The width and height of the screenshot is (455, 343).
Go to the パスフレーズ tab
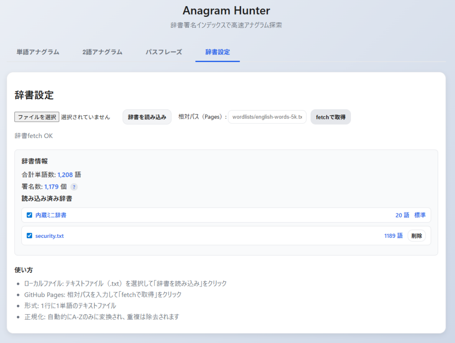164,52
